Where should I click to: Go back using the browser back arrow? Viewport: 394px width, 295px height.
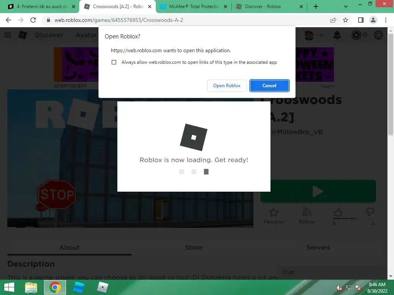pyautogui.click(x=8, y=20)
